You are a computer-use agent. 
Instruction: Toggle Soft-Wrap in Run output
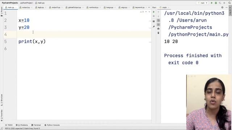click(158, 20)
